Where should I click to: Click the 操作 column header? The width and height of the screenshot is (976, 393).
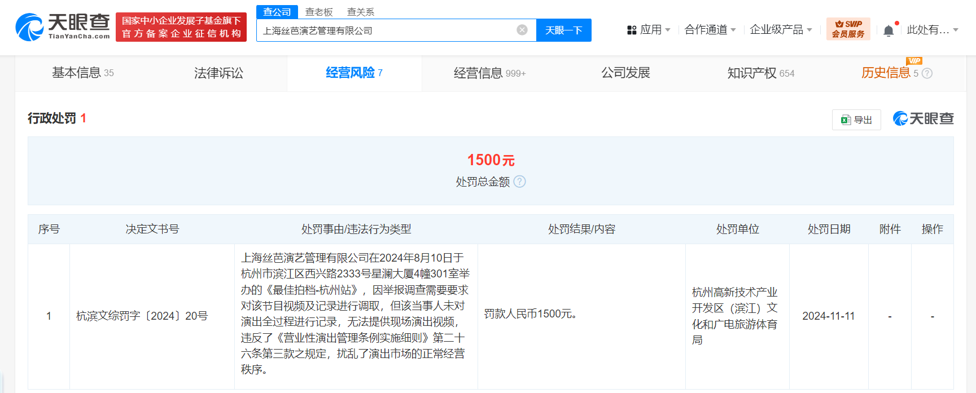tap(933, 229)
